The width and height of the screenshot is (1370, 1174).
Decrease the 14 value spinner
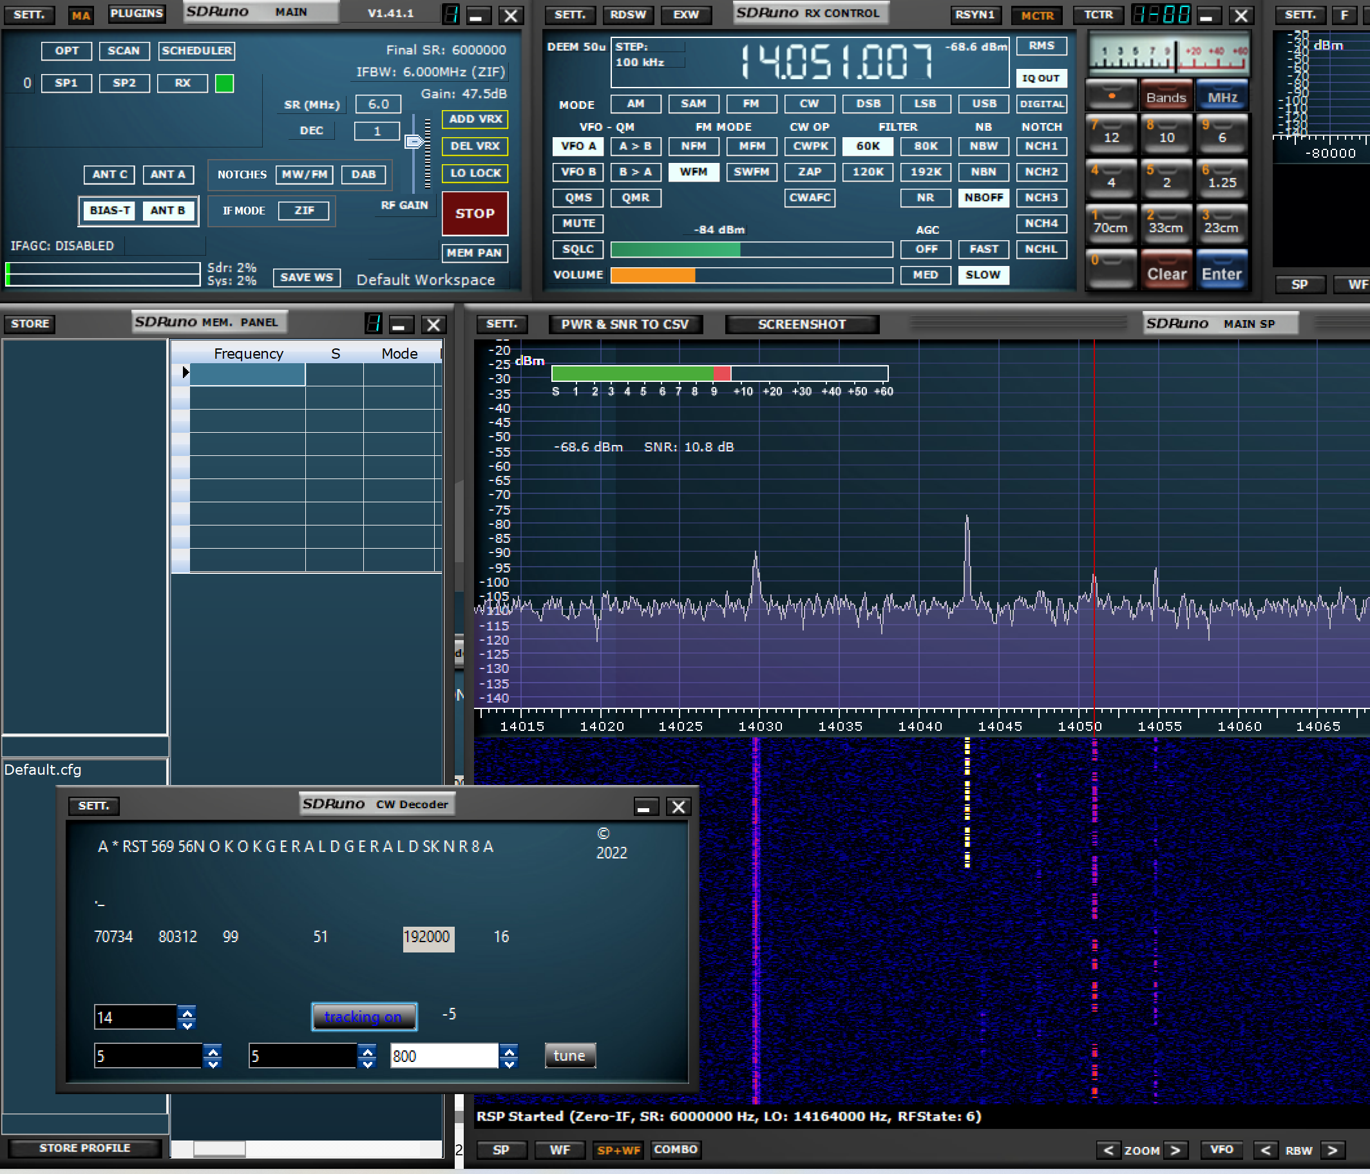(x=187, y=1024)
